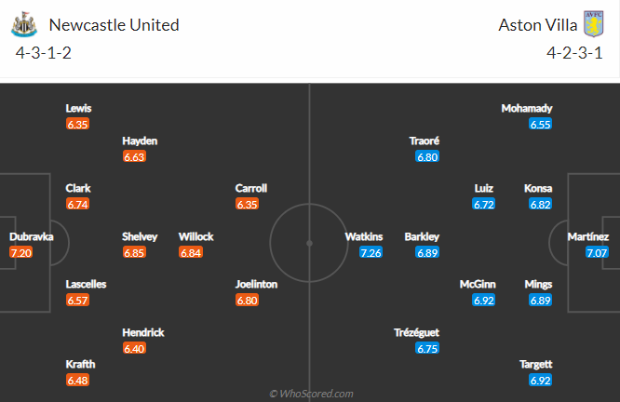Select player Willock on the pitch
Image resolution: width=620 pixels, height=402 pixels.
point(195,236)
